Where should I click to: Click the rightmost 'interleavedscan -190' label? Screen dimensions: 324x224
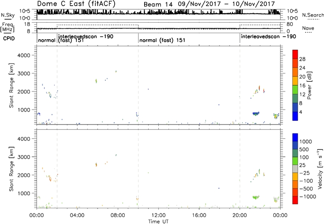(269, 36)
